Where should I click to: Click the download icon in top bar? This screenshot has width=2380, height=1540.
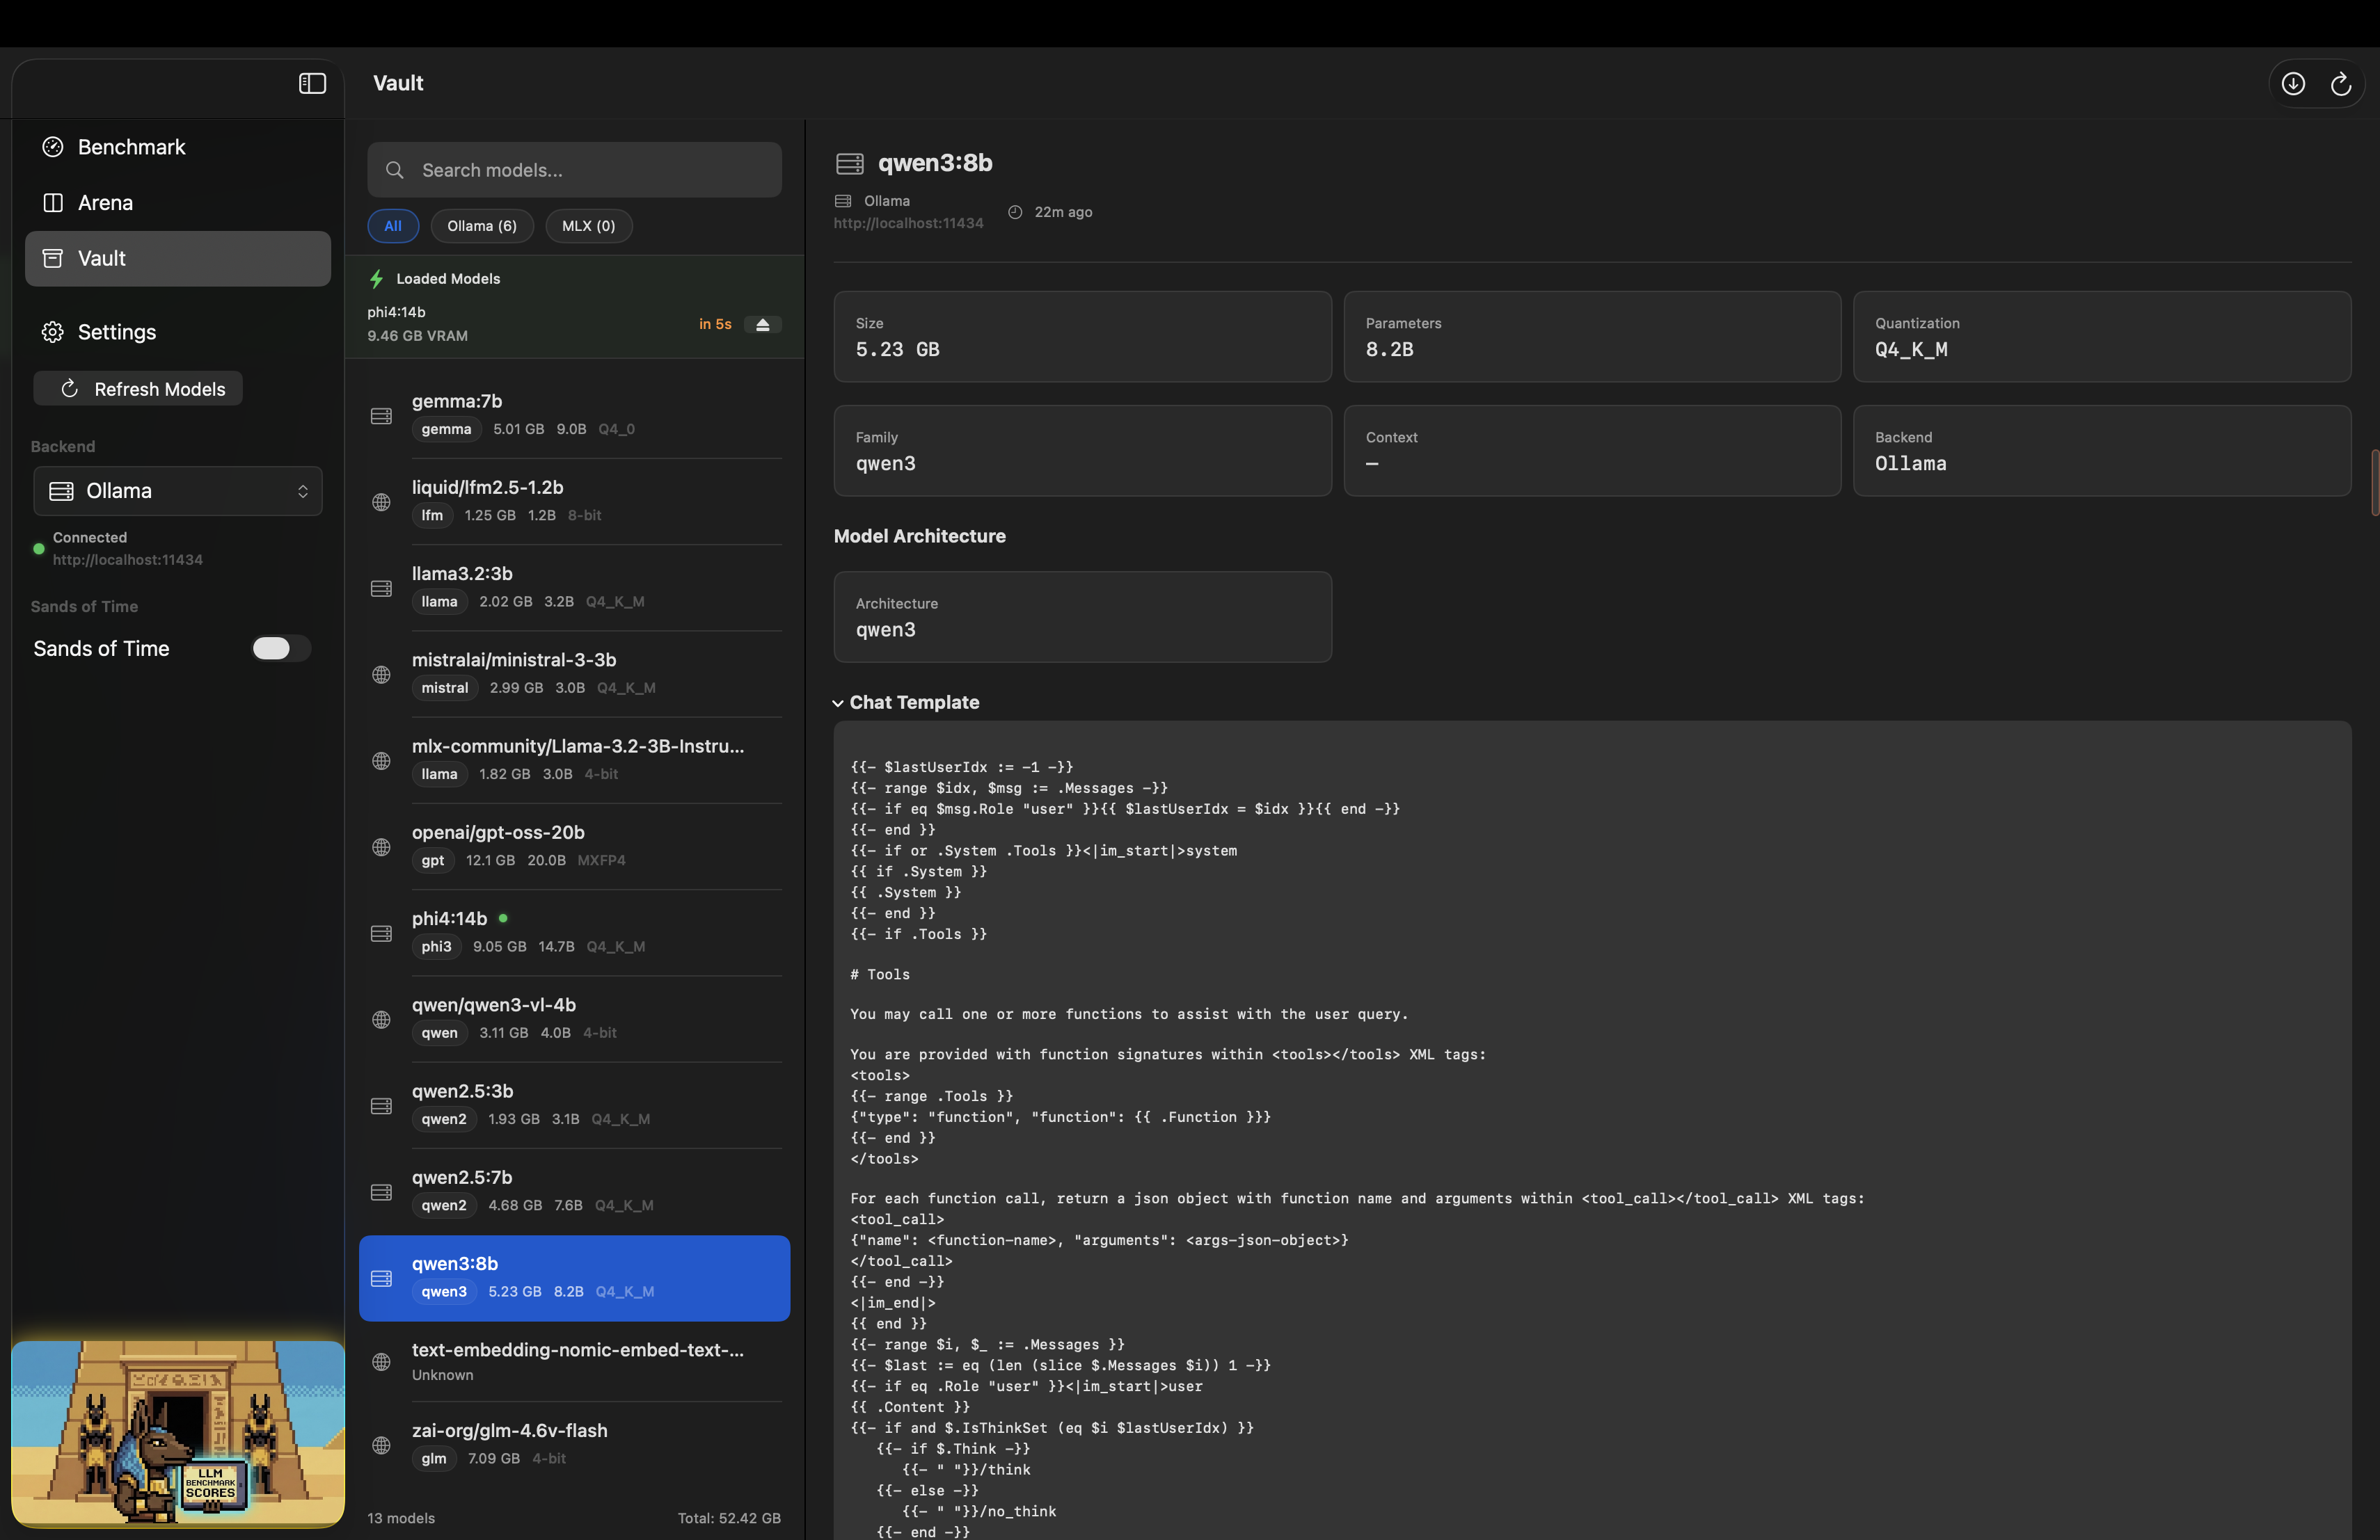point(2293,84)
